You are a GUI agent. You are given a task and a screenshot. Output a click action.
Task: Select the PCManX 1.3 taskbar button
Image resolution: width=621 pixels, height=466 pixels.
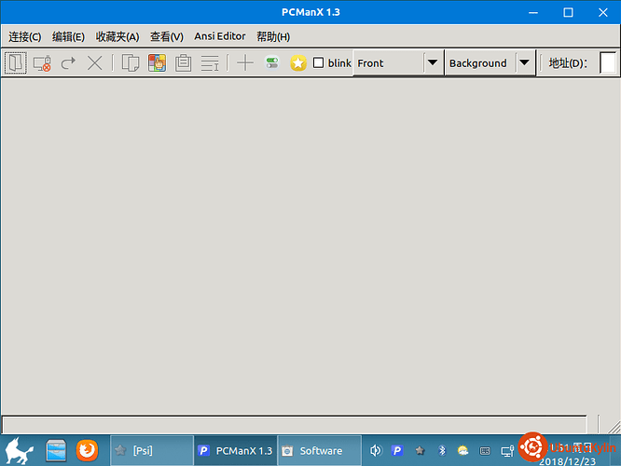click(x=236, y=450)
